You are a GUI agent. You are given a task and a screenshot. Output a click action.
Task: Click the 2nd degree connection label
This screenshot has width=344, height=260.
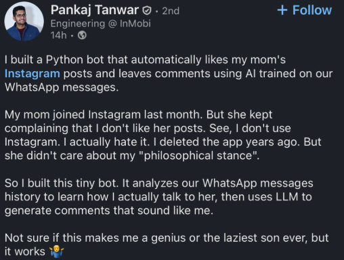[171, 11]
